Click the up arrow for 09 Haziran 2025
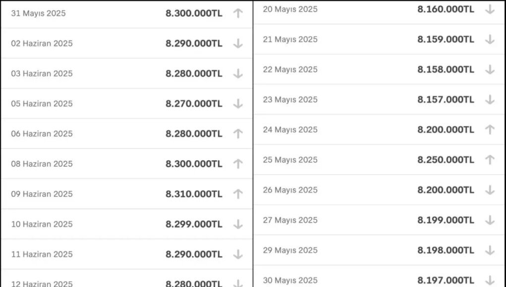 [x=238, y=194]
